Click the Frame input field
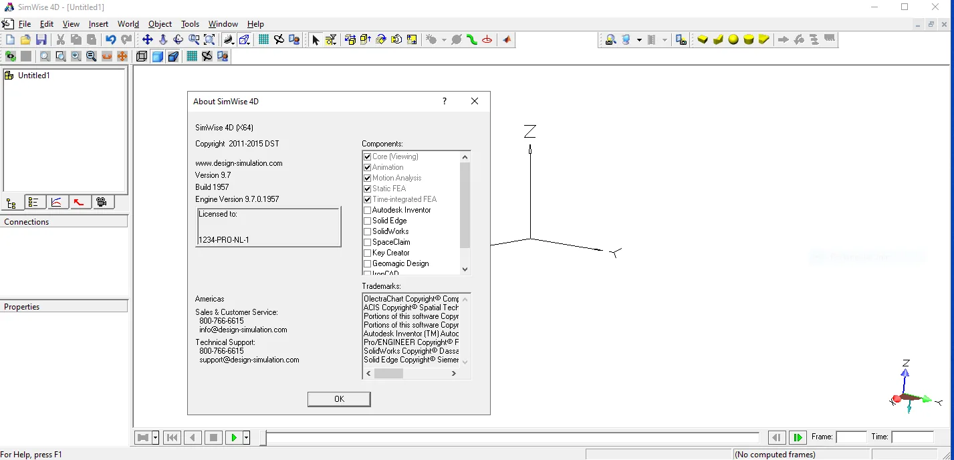Screen dimensions: 954x460 [x=851, y=437]
